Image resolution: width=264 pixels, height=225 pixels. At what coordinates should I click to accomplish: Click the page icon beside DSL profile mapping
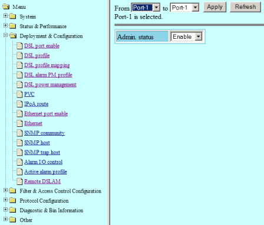coord(19,65)
